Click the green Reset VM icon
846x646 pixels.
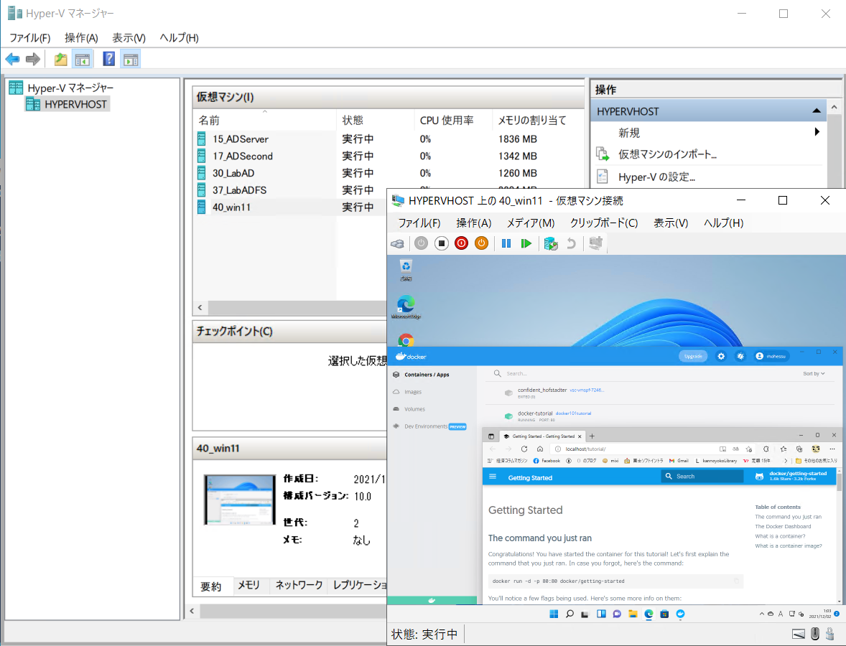coord(526,243)
